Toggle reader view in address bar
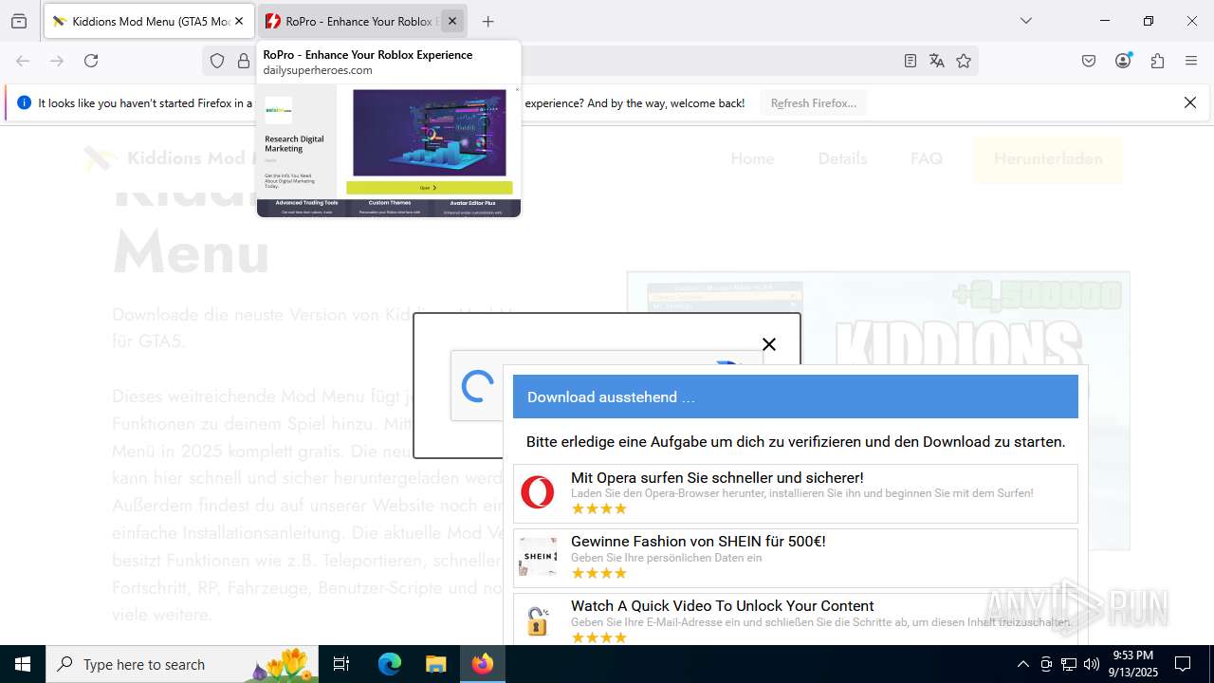1214x683 pixels. click(x=910, y=61)
